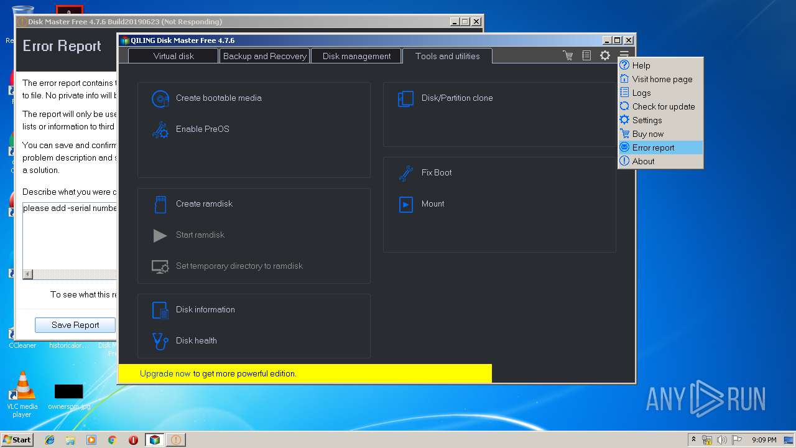Click the logs list toolbar icon
Screen dimensions: 796x448
click(x=586, y=55)
